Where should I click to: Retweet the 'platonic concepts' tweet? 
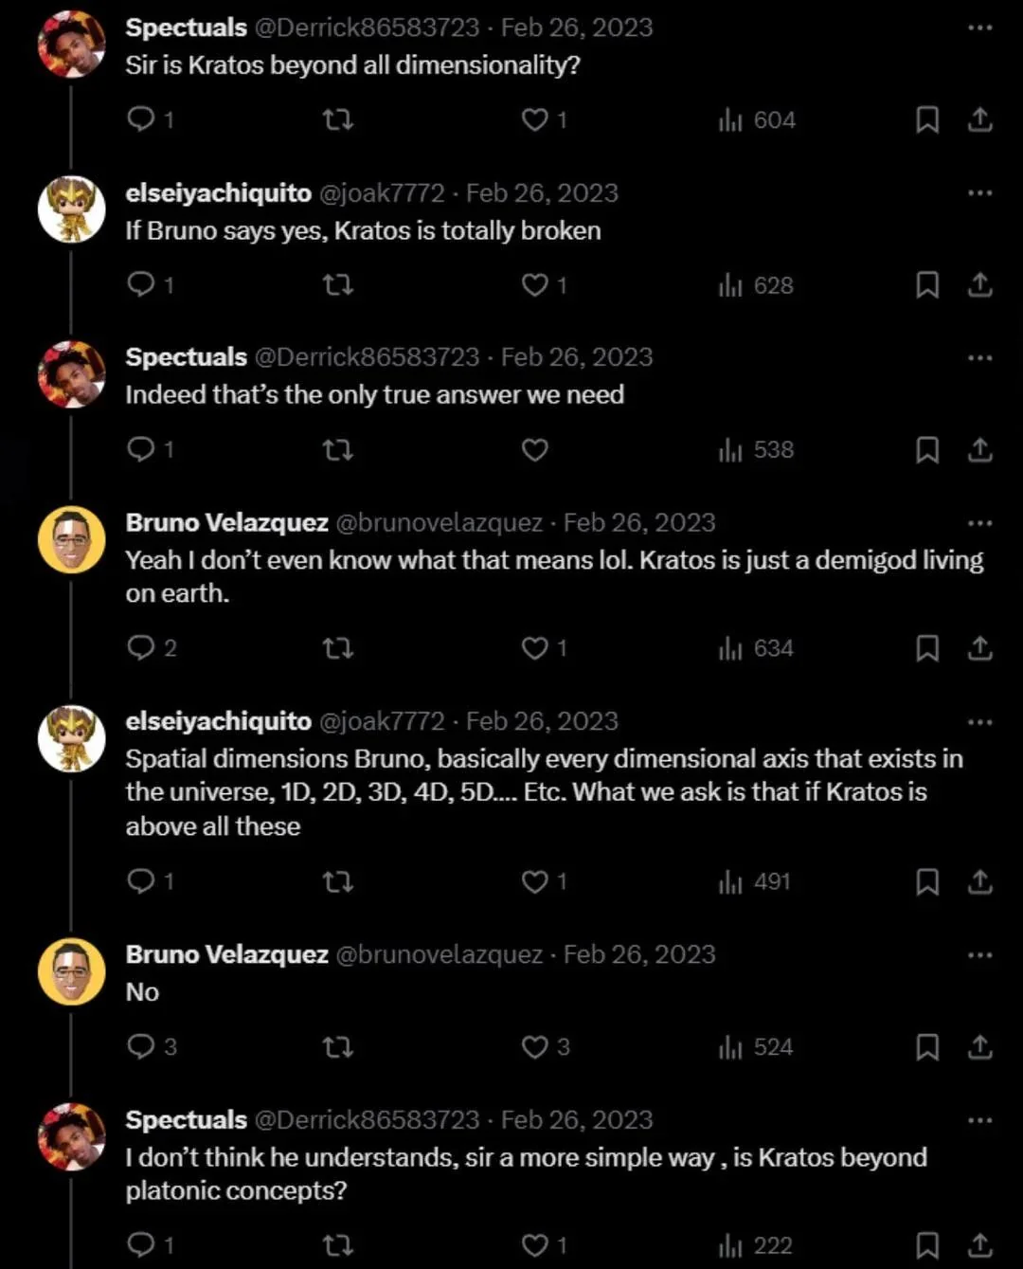(338, 1244)
